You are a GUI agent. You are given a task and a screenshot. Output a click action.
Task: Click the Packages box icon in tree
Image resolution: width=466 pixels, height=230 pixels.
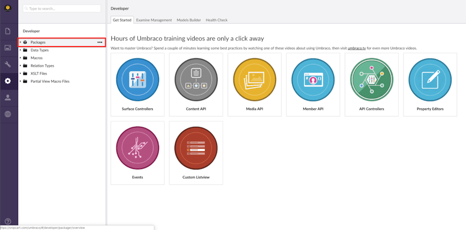point(25,42)
